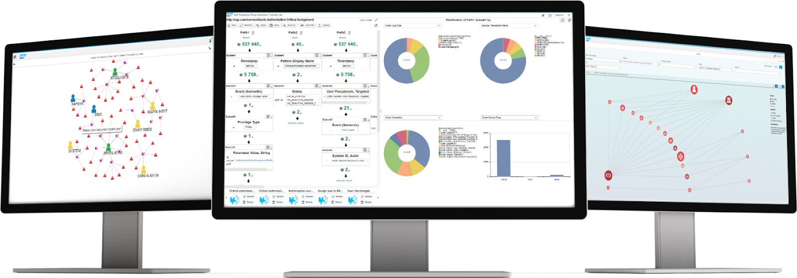
Task: Delete Path2 using its trash icon
Action: (301, 33)
